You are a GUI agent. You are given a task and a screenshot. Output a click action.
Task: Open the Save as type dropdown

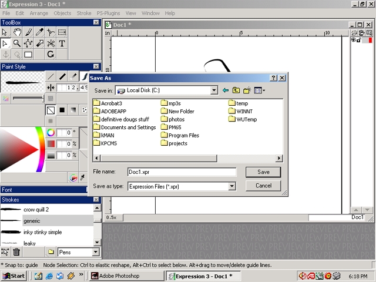(x=232, y=186)
